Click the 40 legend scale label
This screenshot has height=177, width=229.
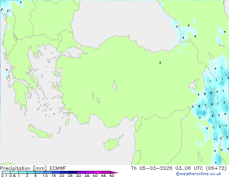(95, 176)
